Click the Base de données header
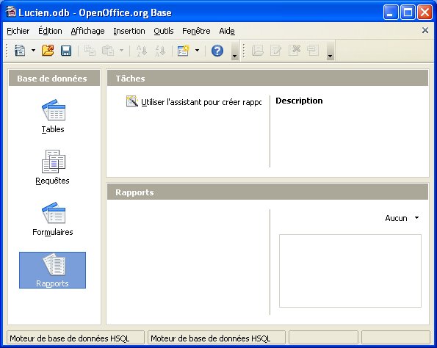Image resolution: width=437 pixels, height=348 pixels. point(54,79)
